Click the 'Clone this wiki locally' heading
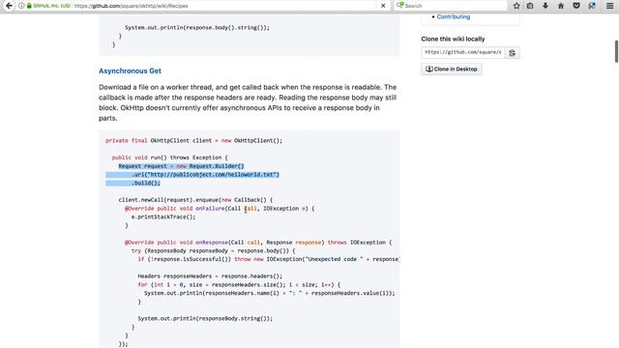619x348 pixels. click(453, 39)
